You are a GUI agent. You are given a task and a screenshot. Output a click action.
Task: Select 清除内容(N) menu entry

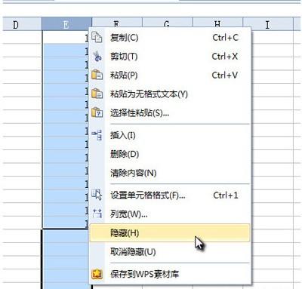tap(170, 173)
